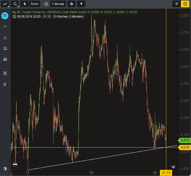
Task: Open the line chart type selector
Action: (5, 4)
